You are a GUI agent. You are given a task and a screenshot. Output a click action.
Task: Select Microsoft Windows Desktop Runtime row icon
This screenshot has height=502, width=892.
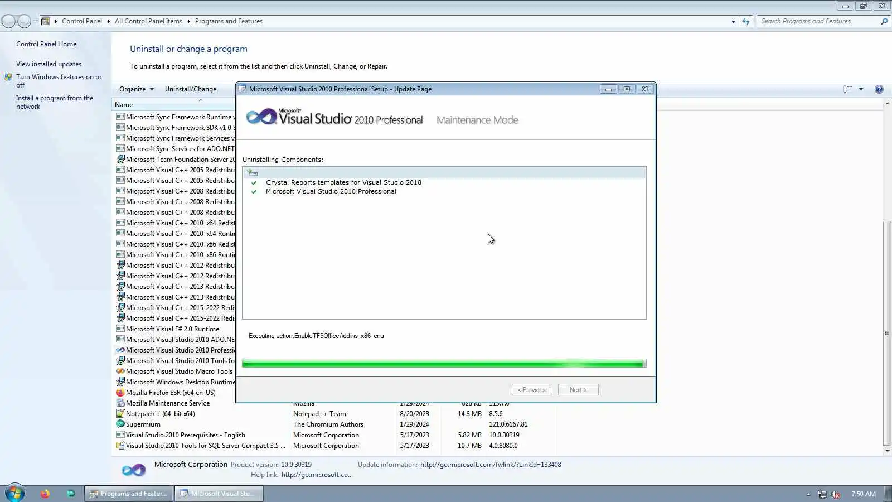coord(120,382)
